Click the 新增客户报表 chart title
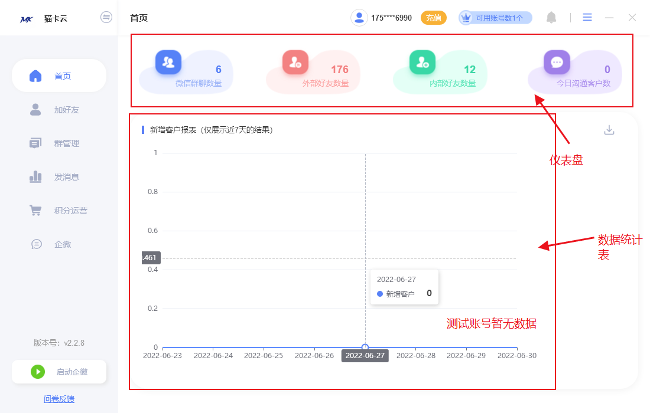Image resolution: width=650 pixels, height=413 pixels. [212, 130]
